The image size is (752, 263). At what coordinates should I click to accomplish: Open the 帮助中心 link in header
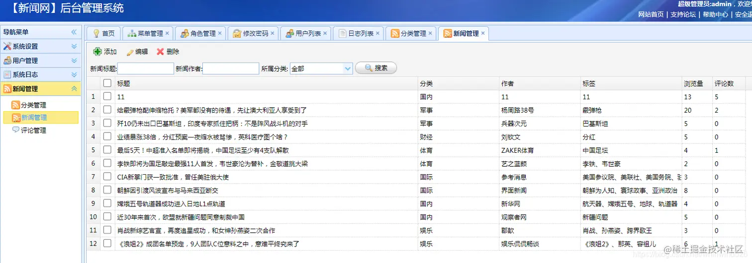click(x=716, y=14)
